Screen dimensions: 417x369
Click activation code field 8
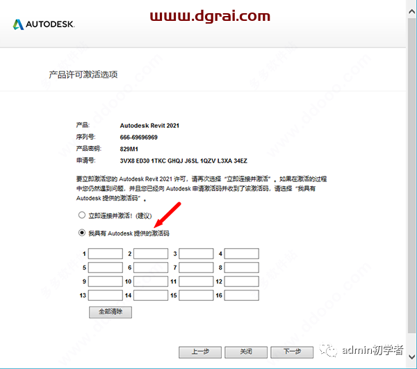[241, 268]
